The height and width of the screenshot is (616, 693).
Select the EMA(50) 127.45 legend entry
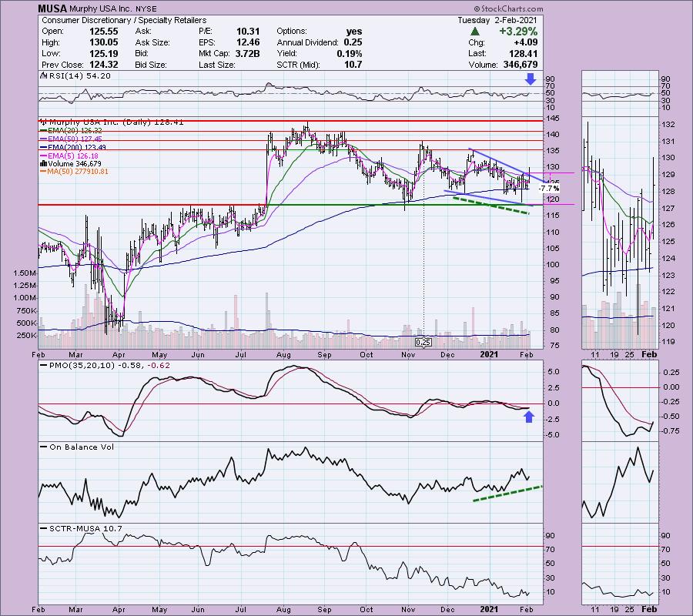click(x=71, y=139)
